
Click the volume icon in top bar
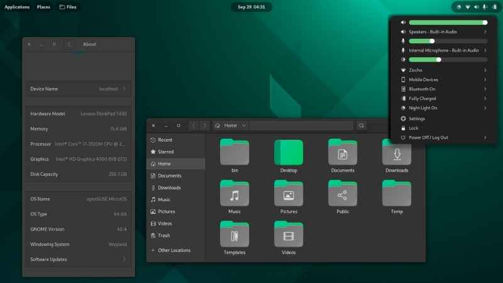477,7
